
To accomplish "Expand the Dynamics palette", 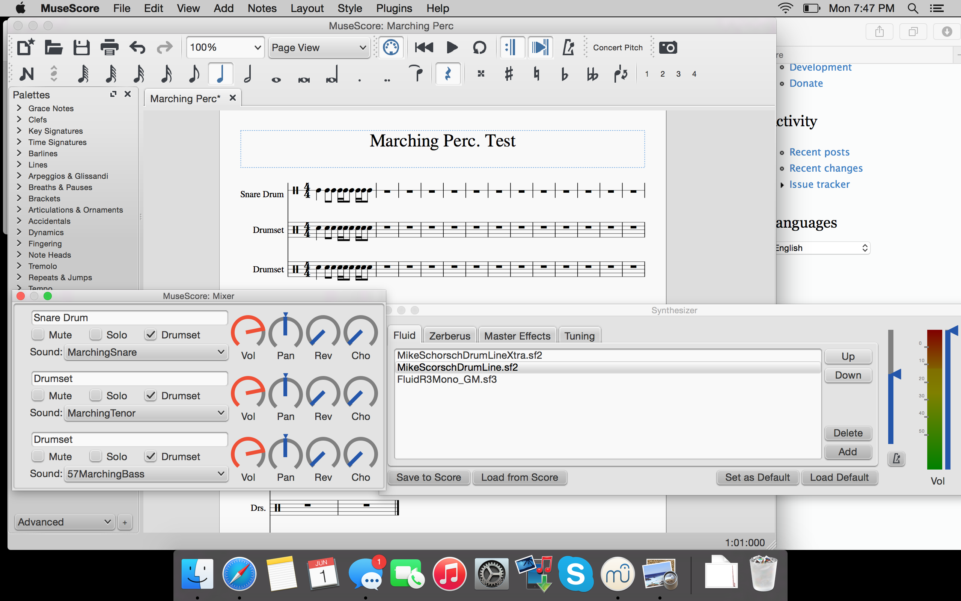I will (x=19, y=232).
